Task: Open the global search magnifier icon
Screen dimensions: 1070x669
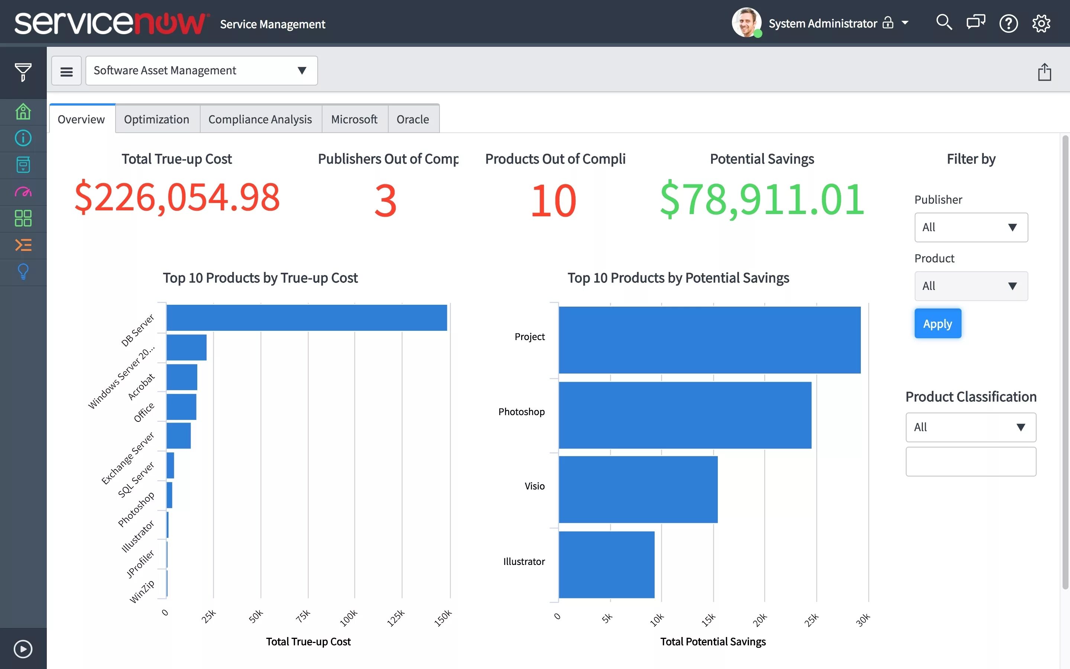Action: tap(944, 23)
